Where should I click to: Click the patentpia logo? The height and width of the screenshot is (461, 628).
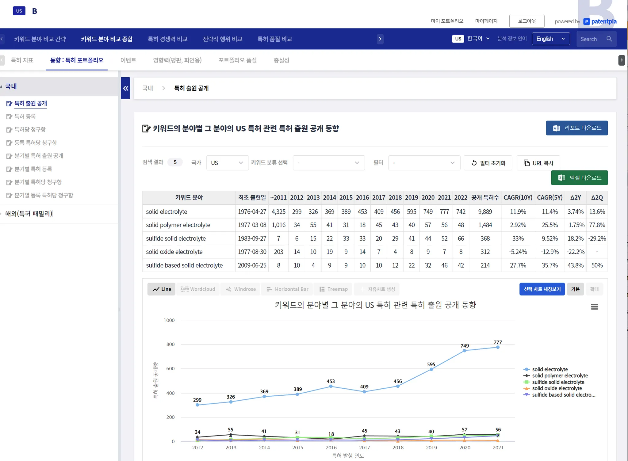(x=600, y=21)
